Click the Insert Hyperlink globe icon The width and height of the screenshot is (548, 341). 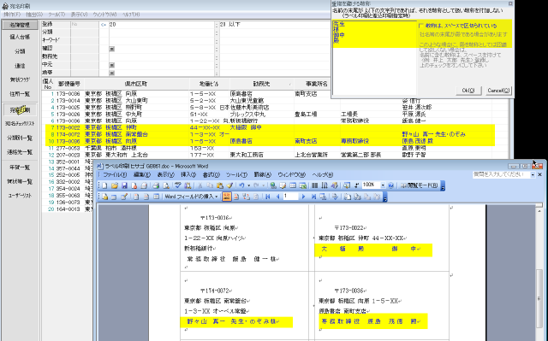pos(273,185)
